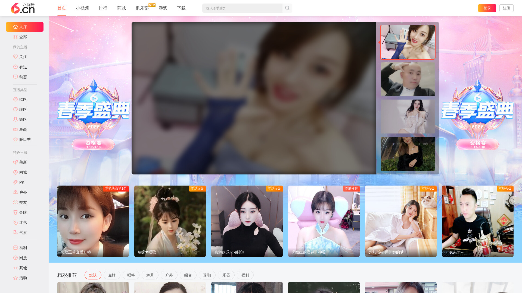The width and height of the screenshot is (522, 293).
Task: Select the 乐器 filter chip
Action: click(x=226, y=275)
